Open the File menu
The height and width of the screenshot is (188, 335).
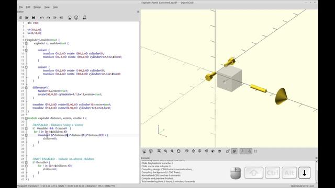click(x=21, y=7)
